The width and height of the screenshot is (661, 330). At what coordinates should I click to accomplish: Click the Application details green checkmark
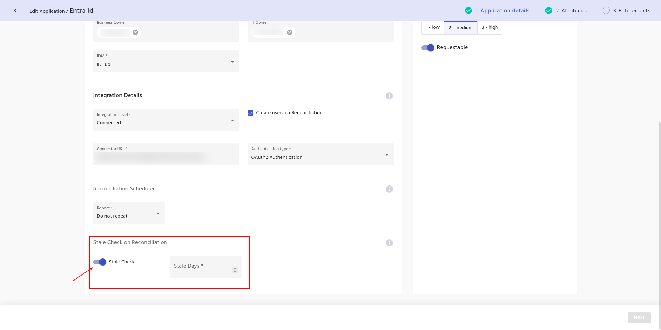coord(468,11)
